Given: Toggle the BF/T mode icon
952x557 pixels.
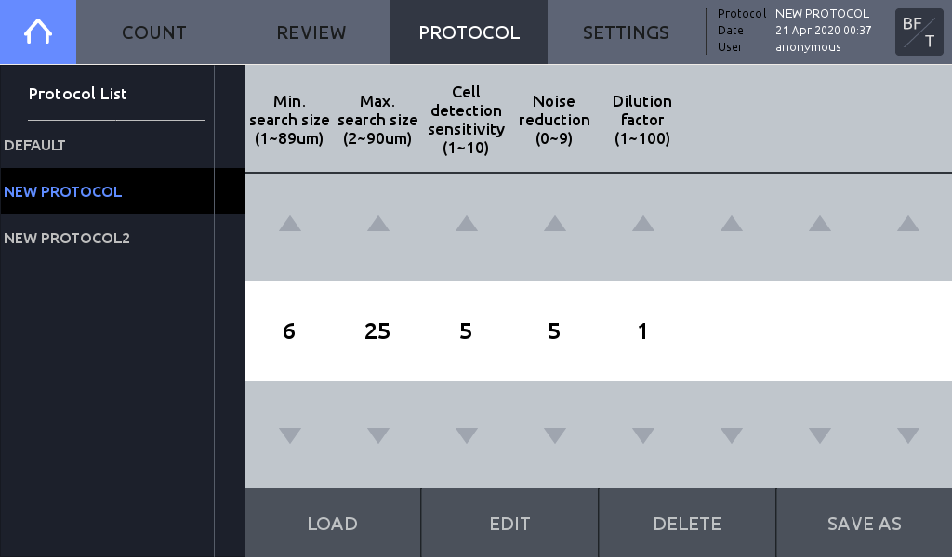Looking at the screenshot, I should tap(919, 32).
